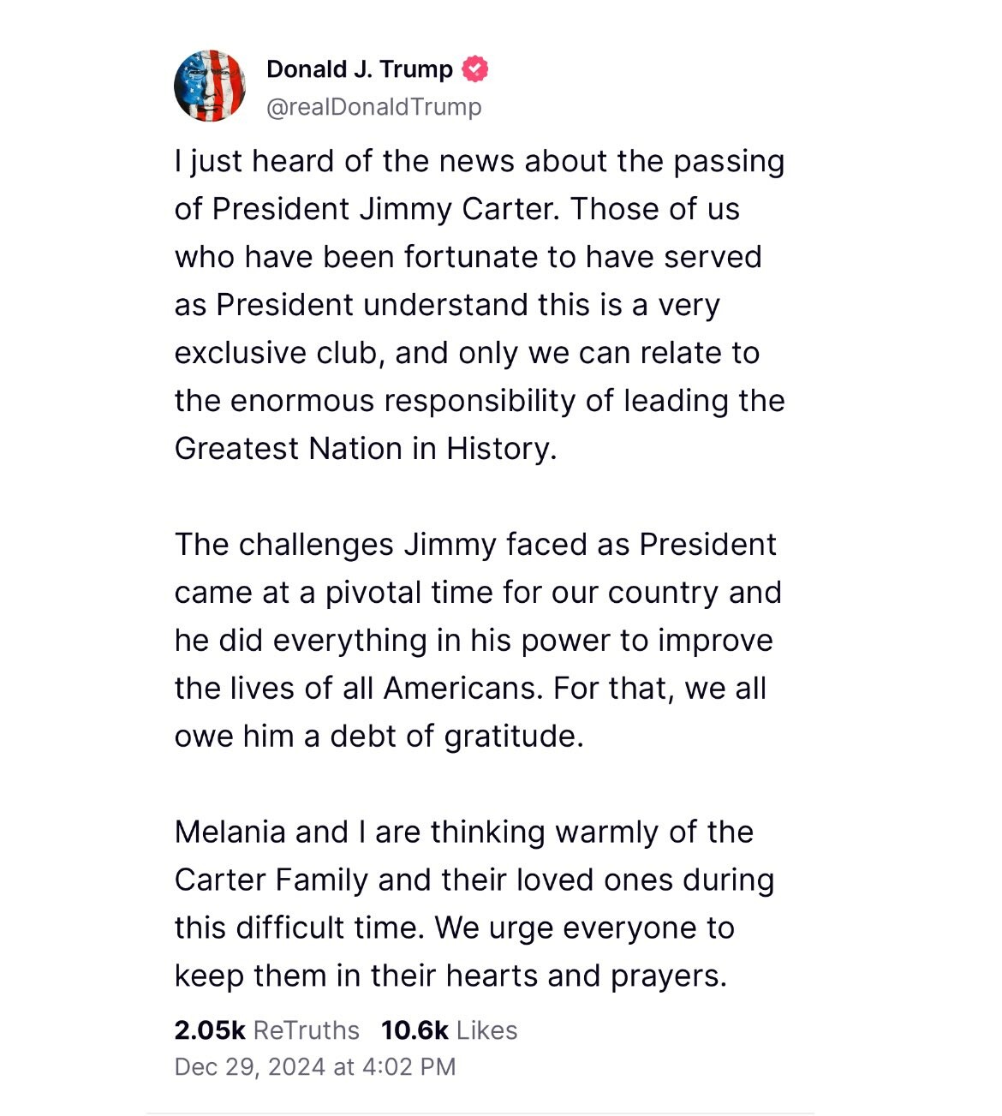
Task: Click the words 'Carter Family'
Action: point(271,880)
